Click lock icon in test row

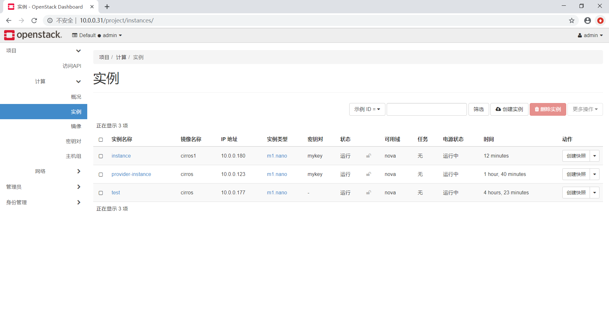coord(369,192)
